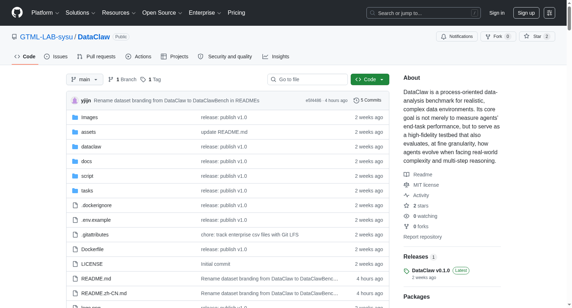Click the Go to file search field
The width and height of the screenshot is (572, 308).
click(307, 79)
